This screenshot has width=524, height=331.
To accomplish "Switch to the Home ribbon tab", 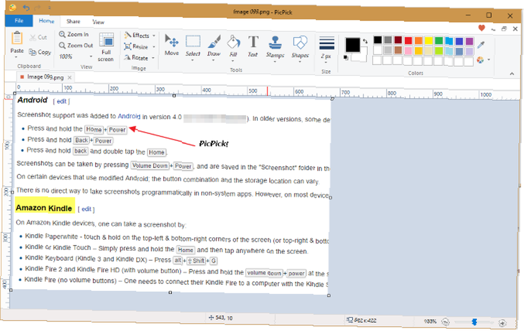I will (47, 21).
